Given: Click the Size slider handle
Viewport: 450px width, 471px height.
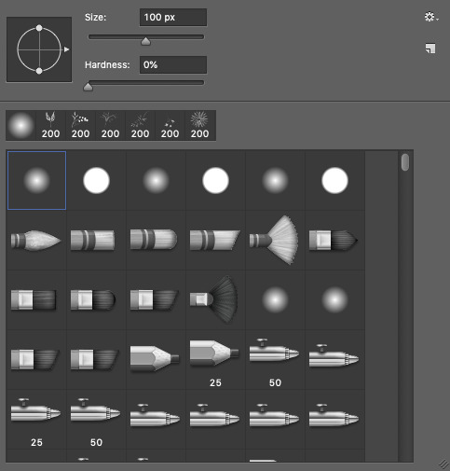Looking at the screenshot, I should click(145, 41).
